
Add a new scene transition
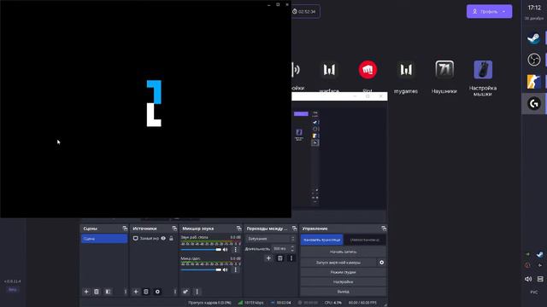pos(268,258)
